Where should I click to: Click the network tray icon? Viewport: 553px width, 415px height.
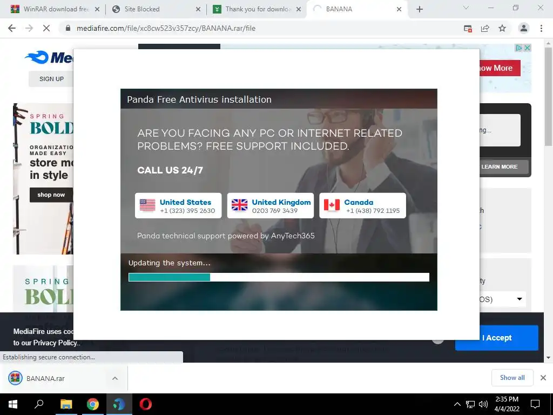(x=470, y=404)
